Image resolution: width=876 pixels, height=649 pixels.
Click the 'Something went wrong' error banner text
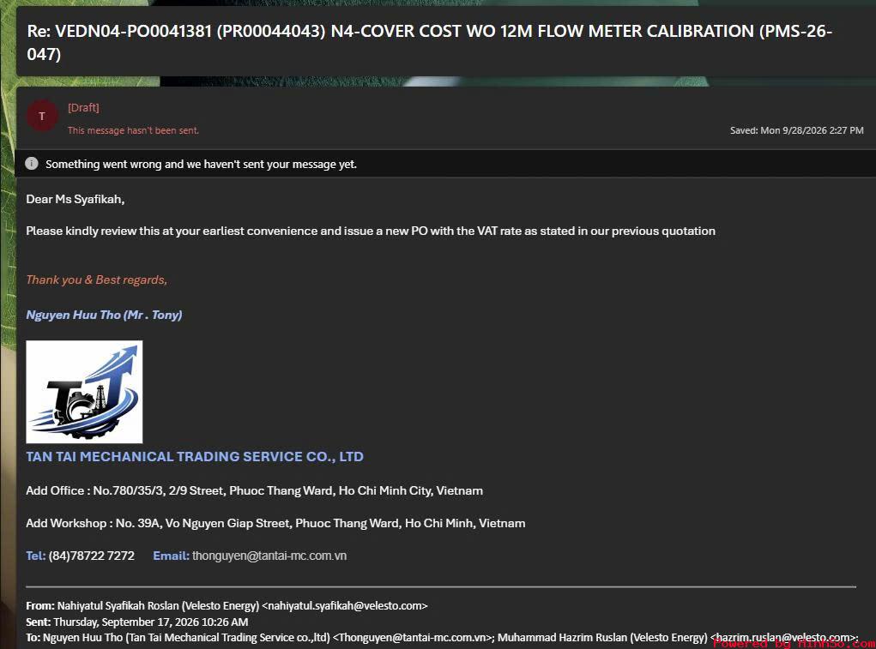tap(201, 164)
